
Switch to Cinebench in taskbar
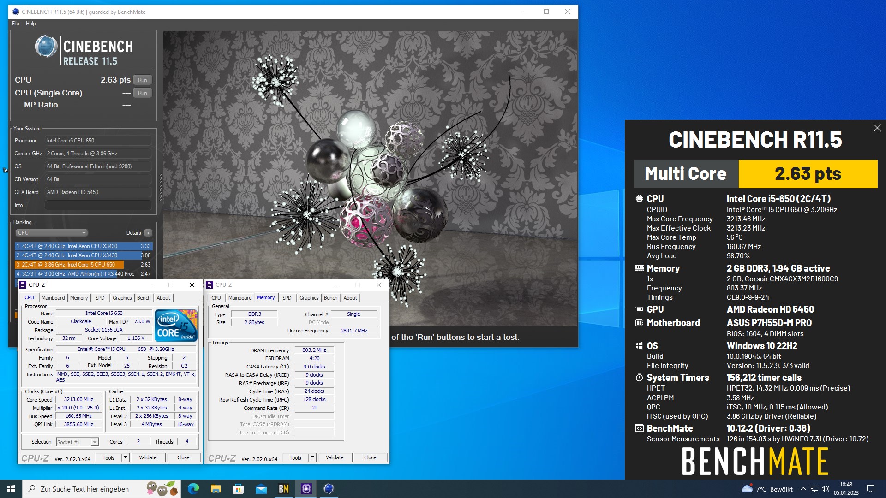click(x=329, y=489)
